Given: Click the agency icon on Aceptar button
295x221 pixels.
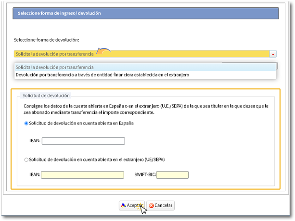Looking at the screenshot, I should coord(123,206).
